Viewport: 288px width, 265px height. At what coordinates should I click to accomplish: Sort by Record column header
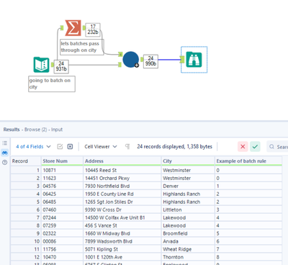coord(26,161)
